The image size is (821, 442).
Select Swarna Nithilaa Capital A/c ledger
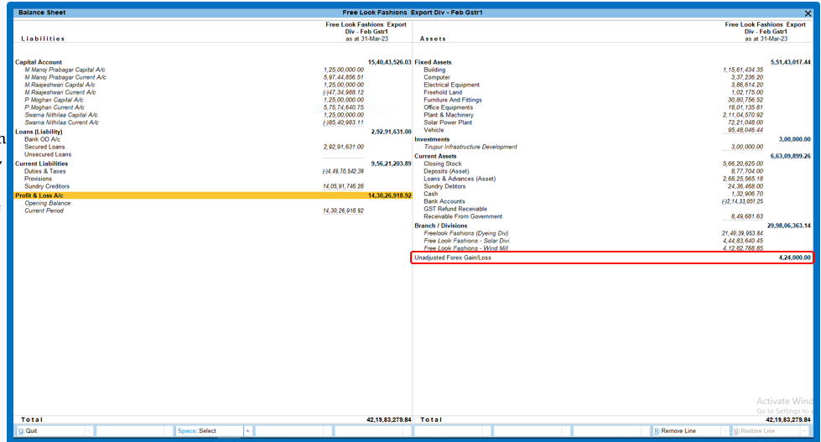coord(61,115)
